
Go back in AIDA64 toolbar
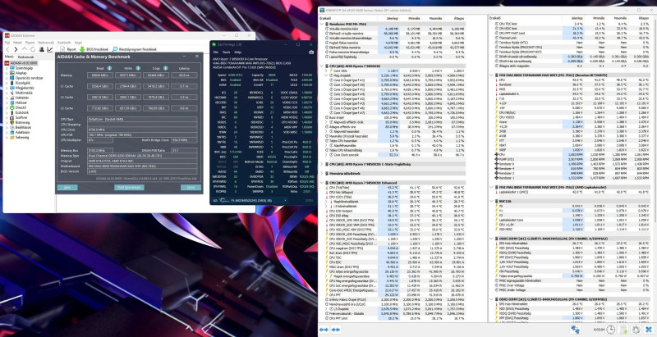7,49
